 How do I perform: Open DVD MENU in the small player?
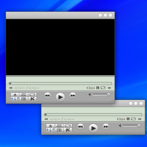pyautogui.click(x=59, y=126)
